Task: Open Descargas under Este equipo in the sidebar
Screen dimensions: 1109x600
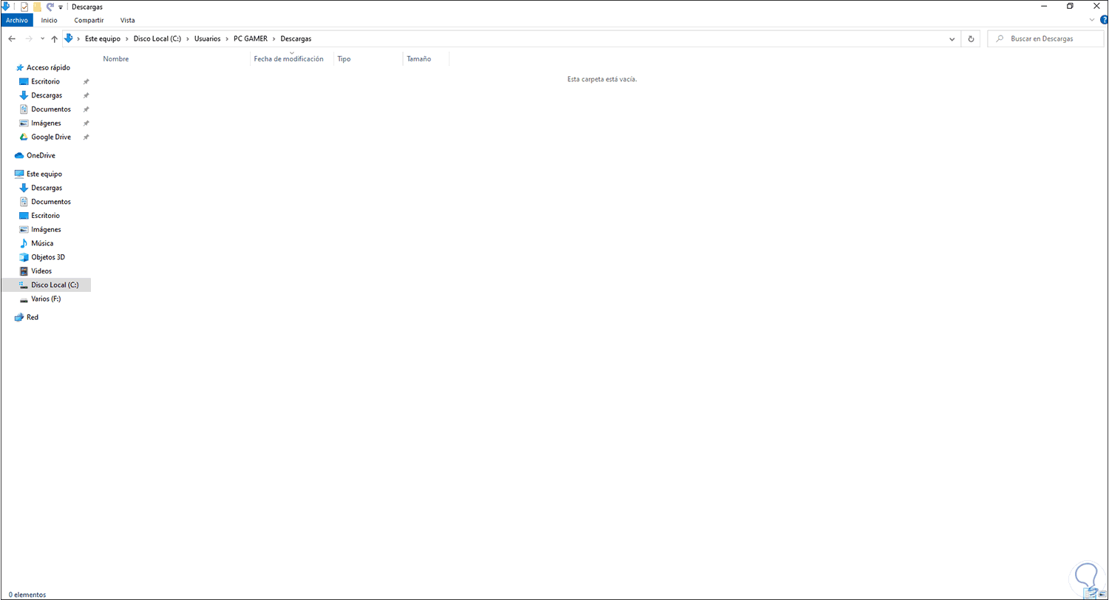Action: point(47,188)
